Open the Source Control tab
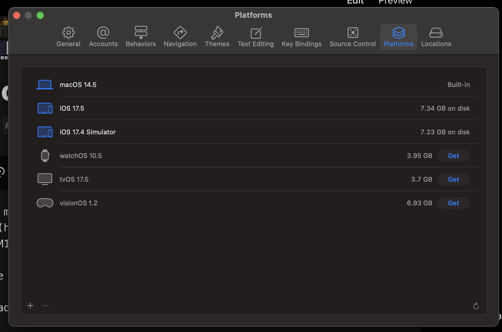This screenshot has height=332, width=502. [x=353, y=37]
